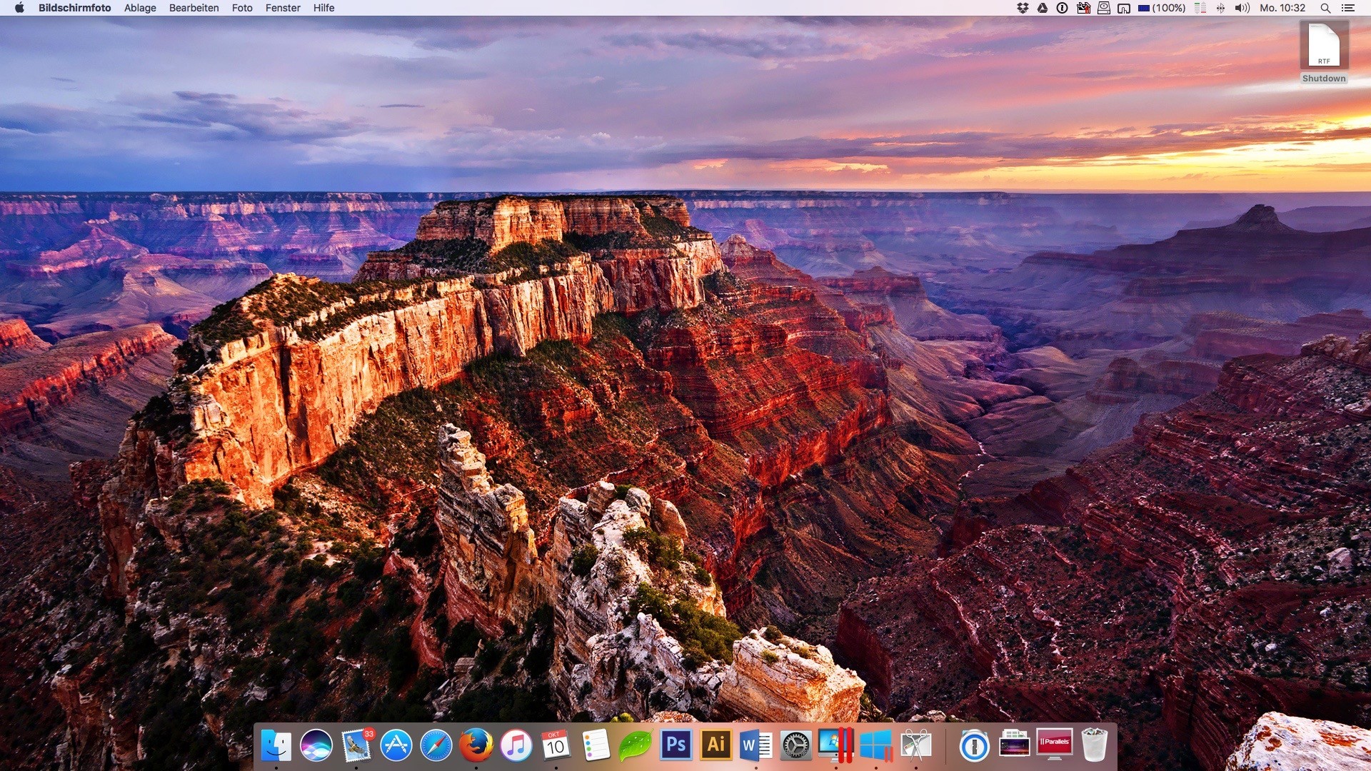Open the Bearbeiten menu
Viewport: 1371px width, 771px height.
pyautogui.click(x=194, y=8)
